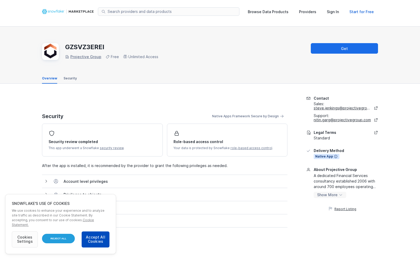Click the shield icon for security review

coord(52,133)
